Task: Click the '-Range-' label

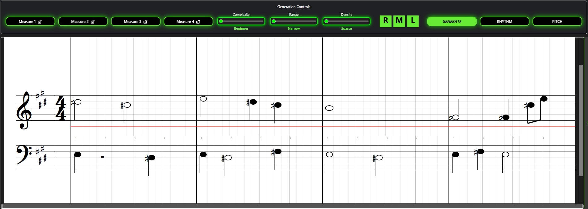Action: (294, 15)
